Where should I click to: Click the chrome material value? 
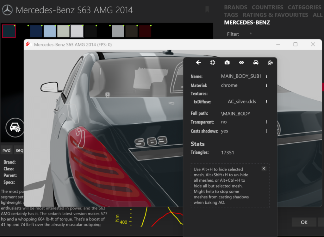[229, 85]
